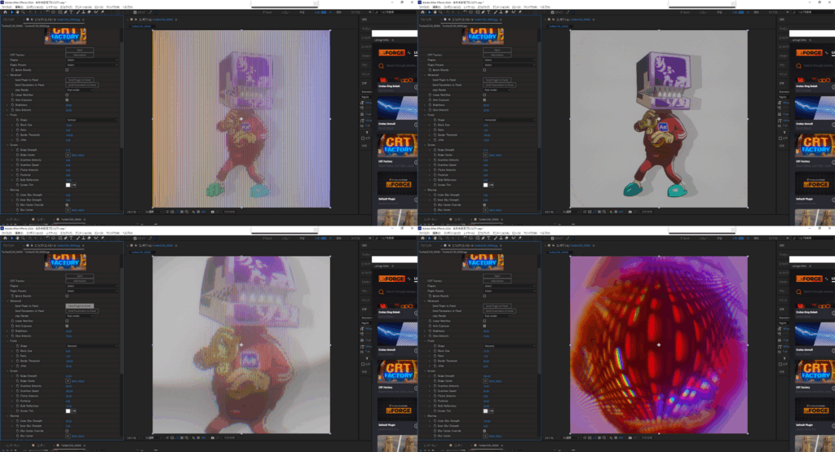The height and width of the screenshot is (452, 835).
Task: Open the Shape dropdown in the striped-preview window
Action: (91, 120)
